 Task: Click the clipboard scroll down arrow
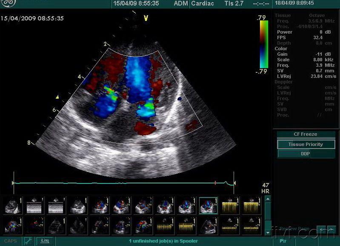point(268,233)
